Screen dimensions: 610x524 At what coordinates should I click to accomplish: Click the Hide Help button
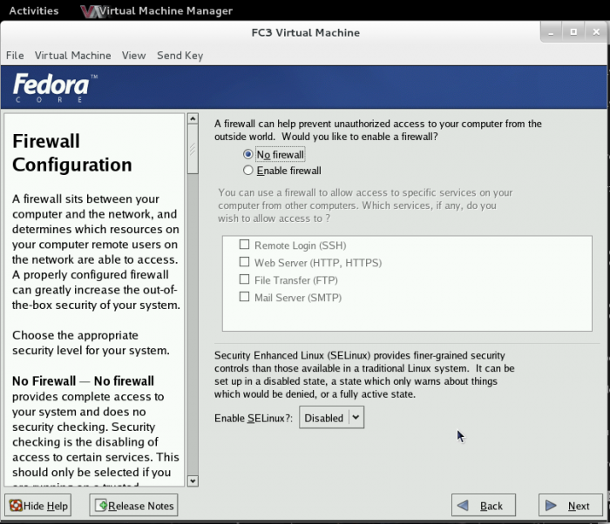click(38, 506)
